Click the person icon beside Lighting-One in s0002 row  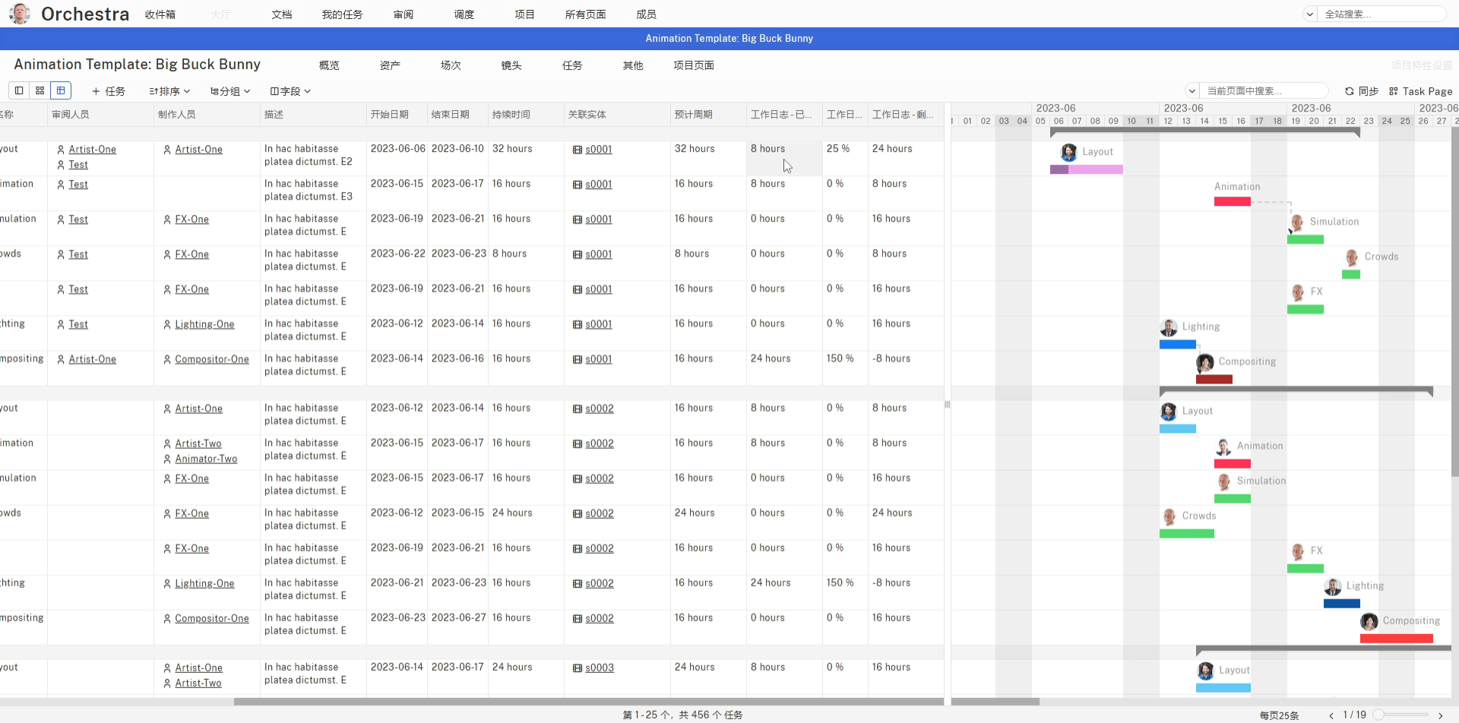point(167,583)
